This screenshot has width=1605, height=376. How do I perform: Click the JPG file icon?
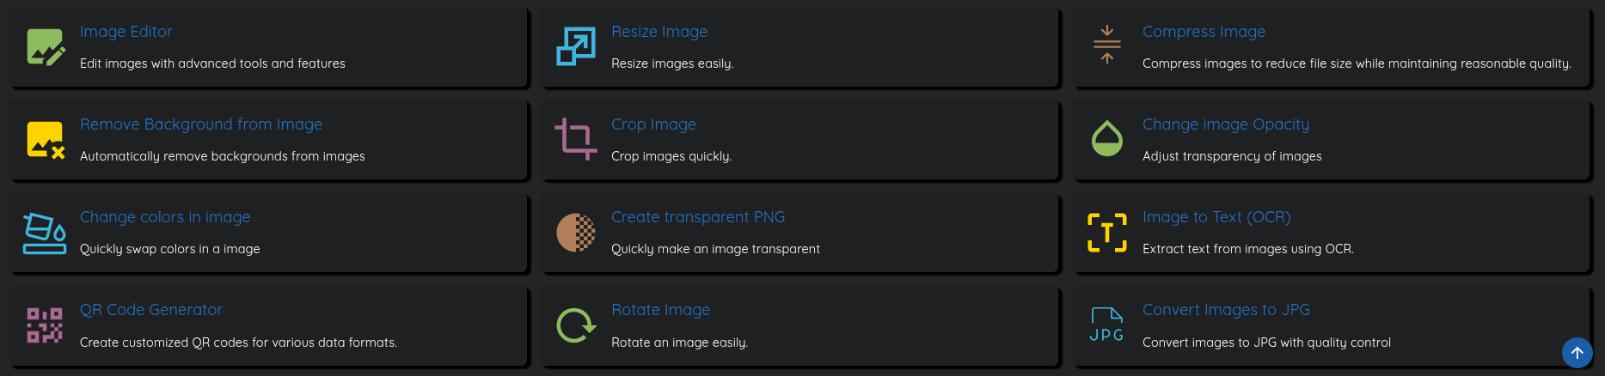(x=1106, y=324)
